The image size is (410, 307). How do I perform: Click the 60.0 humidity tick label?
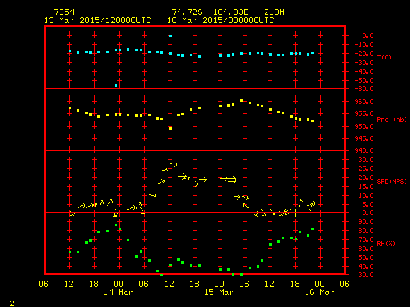pyautogui.click(x=366, y=249)
